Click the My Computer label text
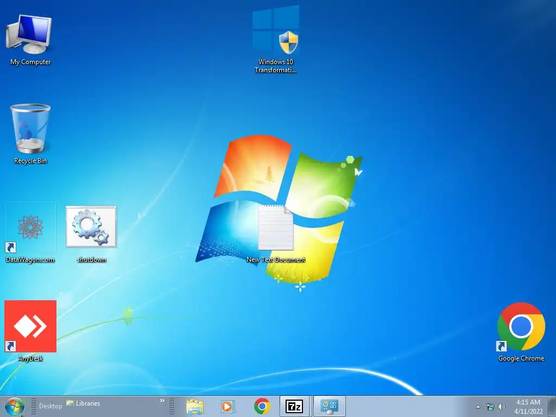The width and height of the screenshot is (556, 417). click(x=30, y=62)
